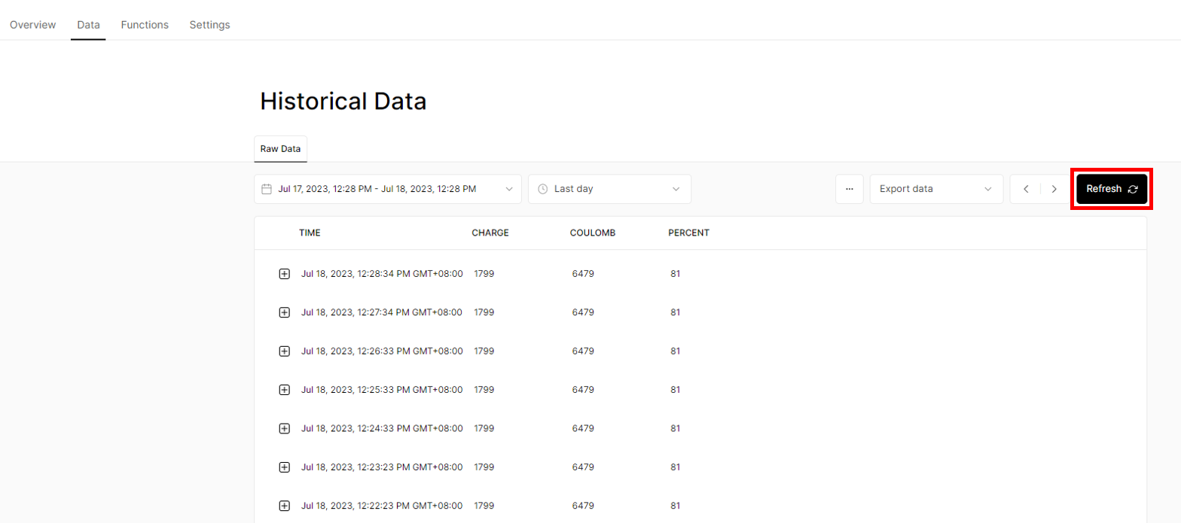The height and width of the screenshot is (523, 1181).
Task: Open the date range picker dropdown
Action: 388,189
